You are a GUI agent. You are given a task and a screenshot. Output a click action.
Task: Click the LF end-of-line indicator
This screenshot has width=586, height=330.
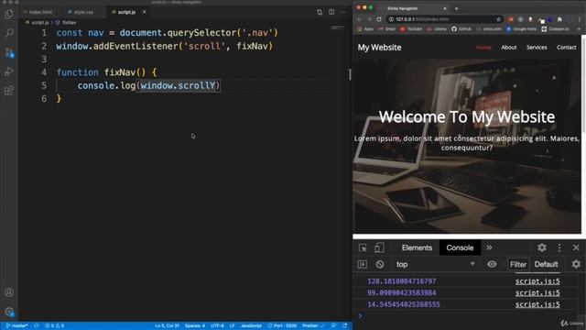[x=232, y=325]
